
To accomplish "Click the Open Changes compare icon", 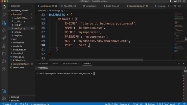I will (175, 6).
